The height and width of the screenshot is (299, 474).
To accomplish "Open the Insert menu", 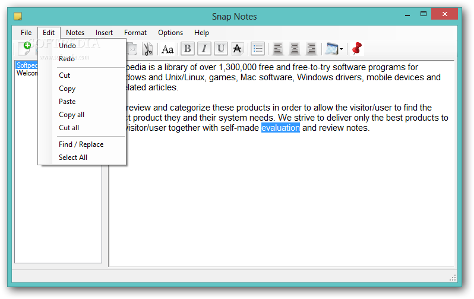I will pos(104,33).
